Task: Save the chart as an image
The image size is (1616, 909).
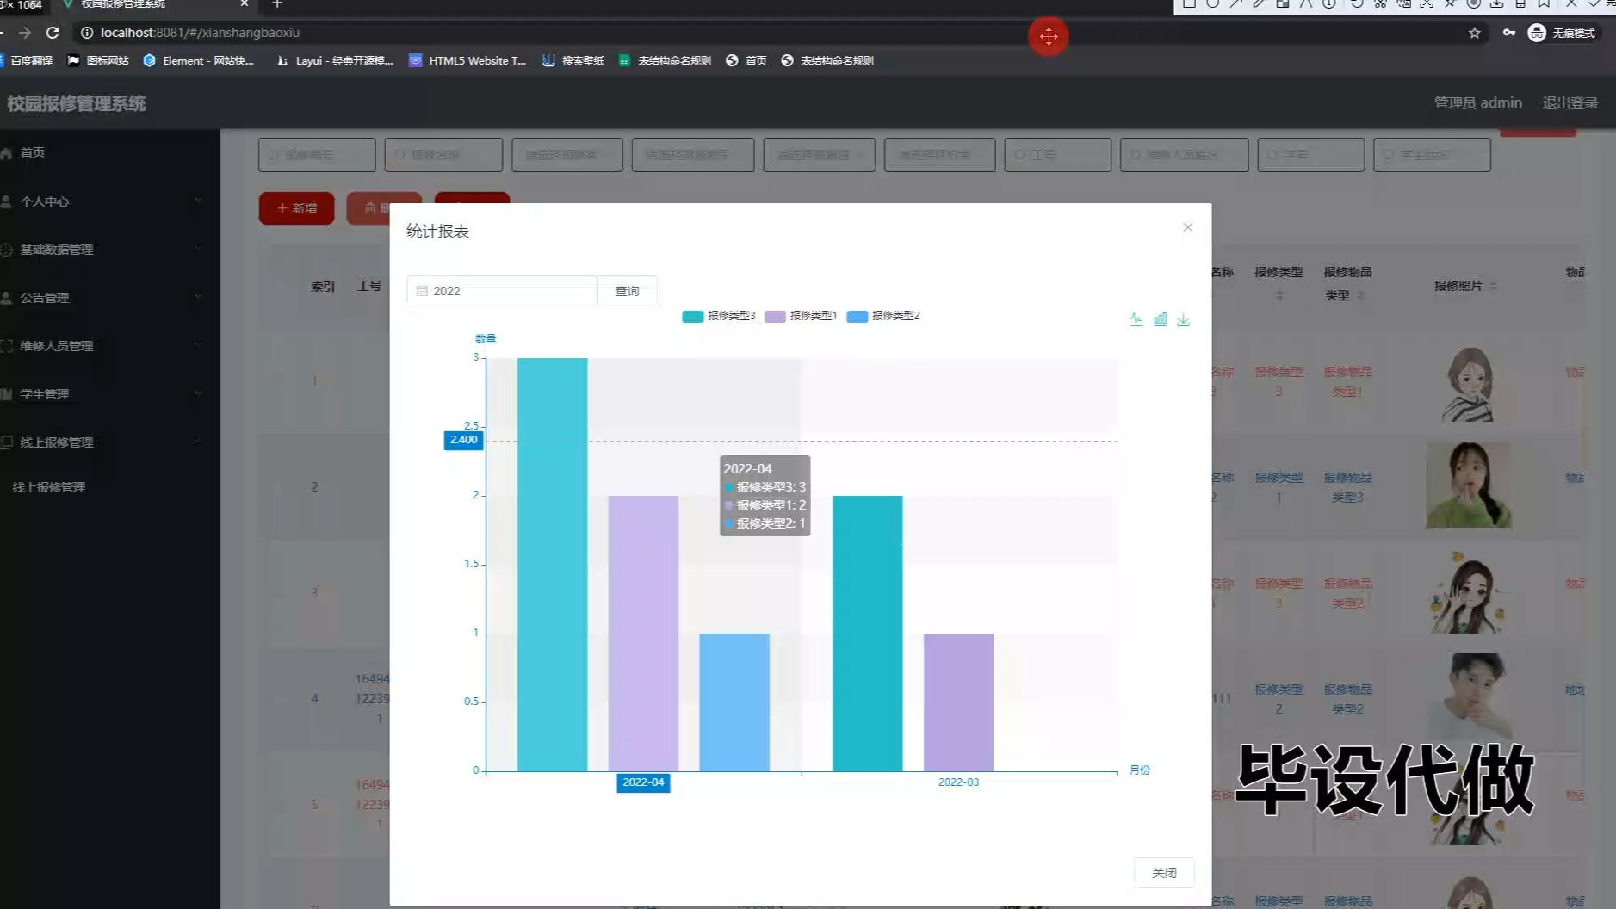Action: tap(1183, 319)
